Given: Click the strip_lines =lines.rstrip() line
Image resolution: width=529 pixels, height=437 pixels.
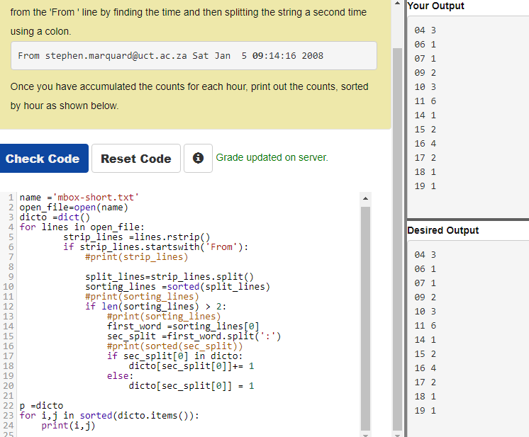Looking at the screenshot, I should pyautogui.click(x=137, y=237).
